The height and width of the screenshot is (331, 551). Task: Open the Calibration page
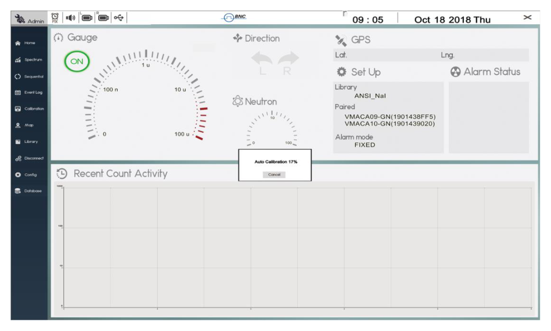coord(29,109)
